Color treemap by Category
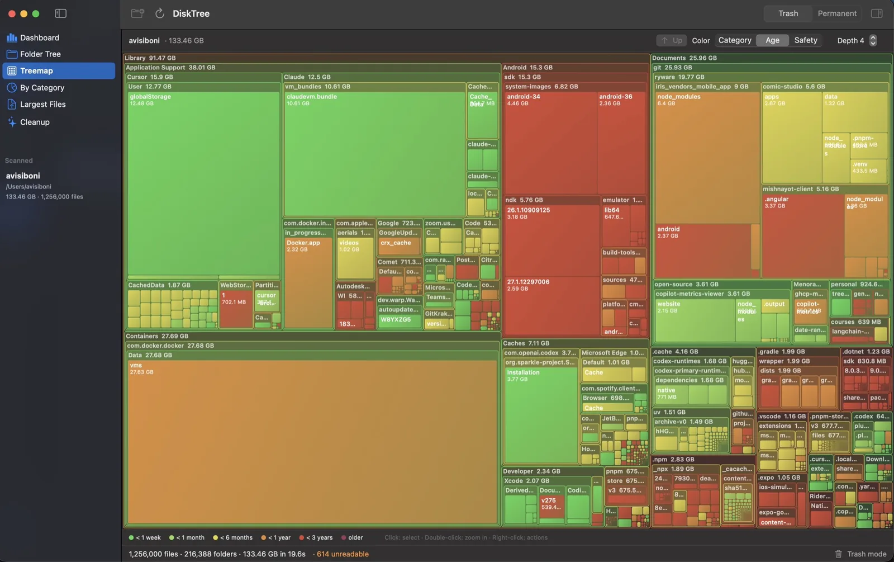Viewport: 894px width, 562px height. pos(735,40)
